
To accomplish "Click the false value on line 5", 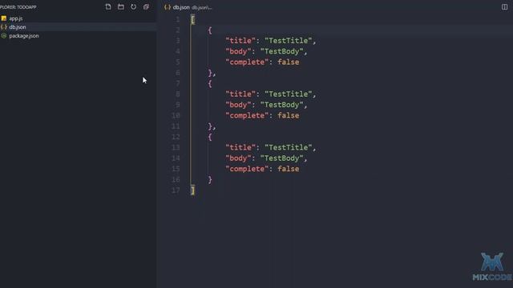I will [289, 62].
